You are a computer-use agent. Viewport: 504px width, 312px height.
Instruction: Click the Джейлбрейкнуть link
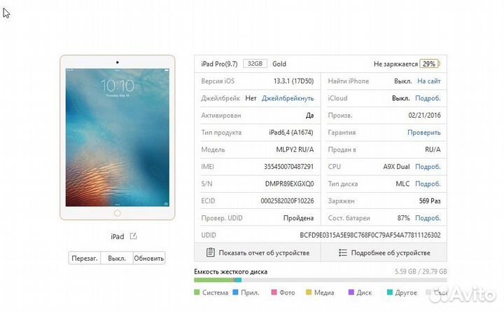click(x=288, y=98)
